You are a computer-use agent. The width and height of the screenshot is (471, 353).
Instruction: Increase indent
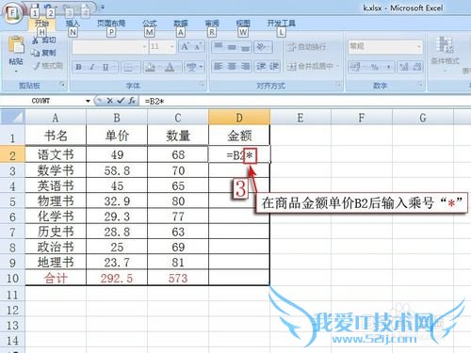(x=273, y=66)
